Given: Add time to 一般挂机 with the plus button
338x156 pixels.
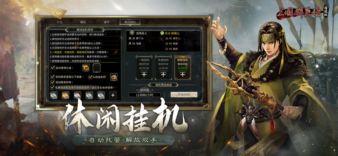Looking at the screenshot, I should click(144, 75).
